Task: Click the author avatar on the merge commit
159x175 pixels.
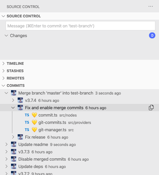Action: (x=14, y=93)
